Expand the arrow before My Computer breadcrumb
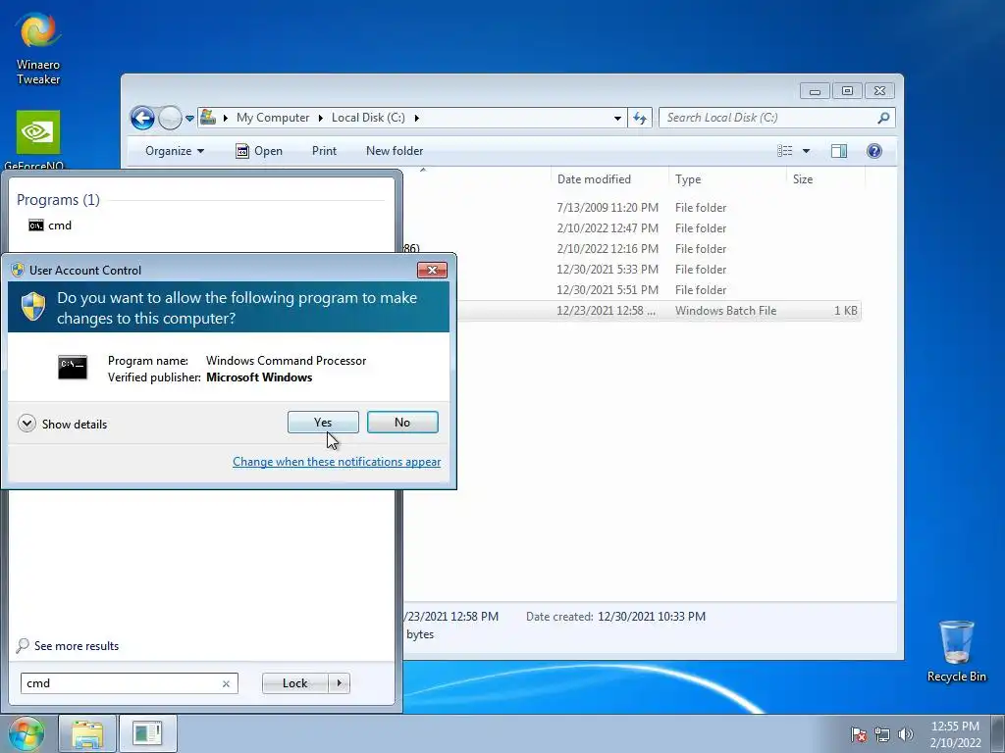The width and height of the screenshot is (1005, 753). point(225,118)
